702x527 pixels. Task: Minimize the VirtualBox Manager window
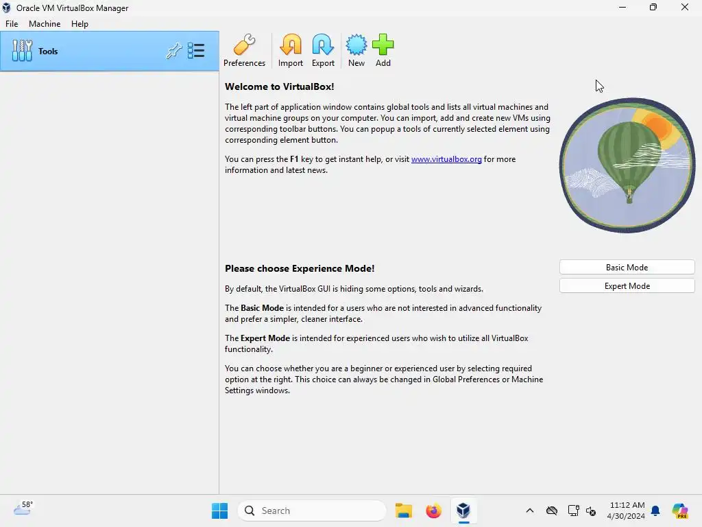coord(622,7)
